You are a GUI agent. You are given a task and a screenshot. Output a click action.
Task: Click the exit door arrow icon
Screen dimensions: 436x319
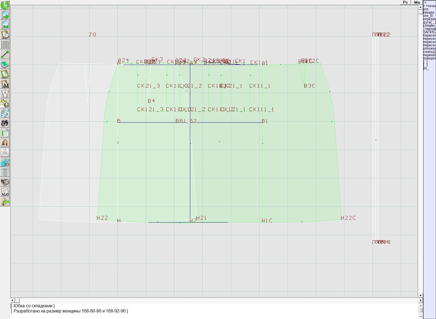(5, 202)
